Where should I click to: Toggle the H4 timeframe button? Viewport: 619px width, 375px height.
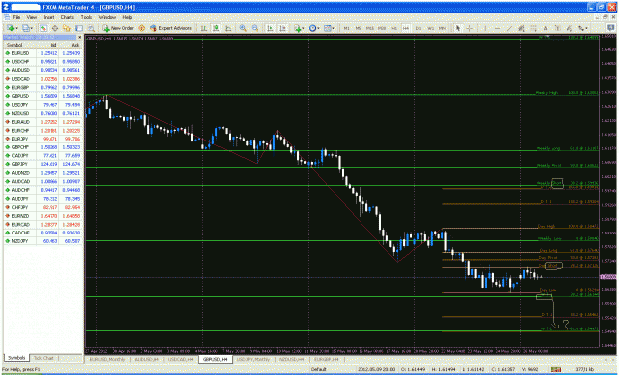[406, 28]
